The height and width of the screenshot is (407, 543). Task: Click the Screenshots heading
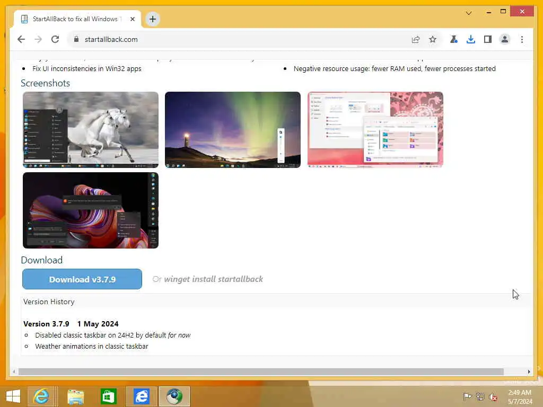tap(46, 83)
